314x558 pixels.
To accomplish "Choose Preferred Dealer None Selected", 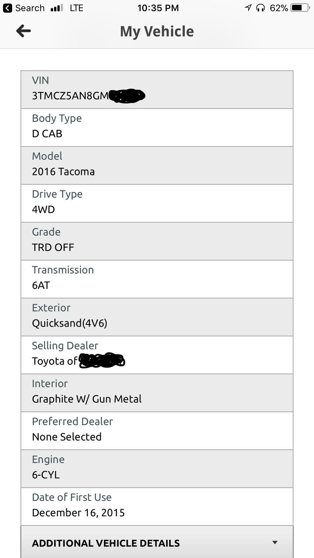I will tap(157, 431).
